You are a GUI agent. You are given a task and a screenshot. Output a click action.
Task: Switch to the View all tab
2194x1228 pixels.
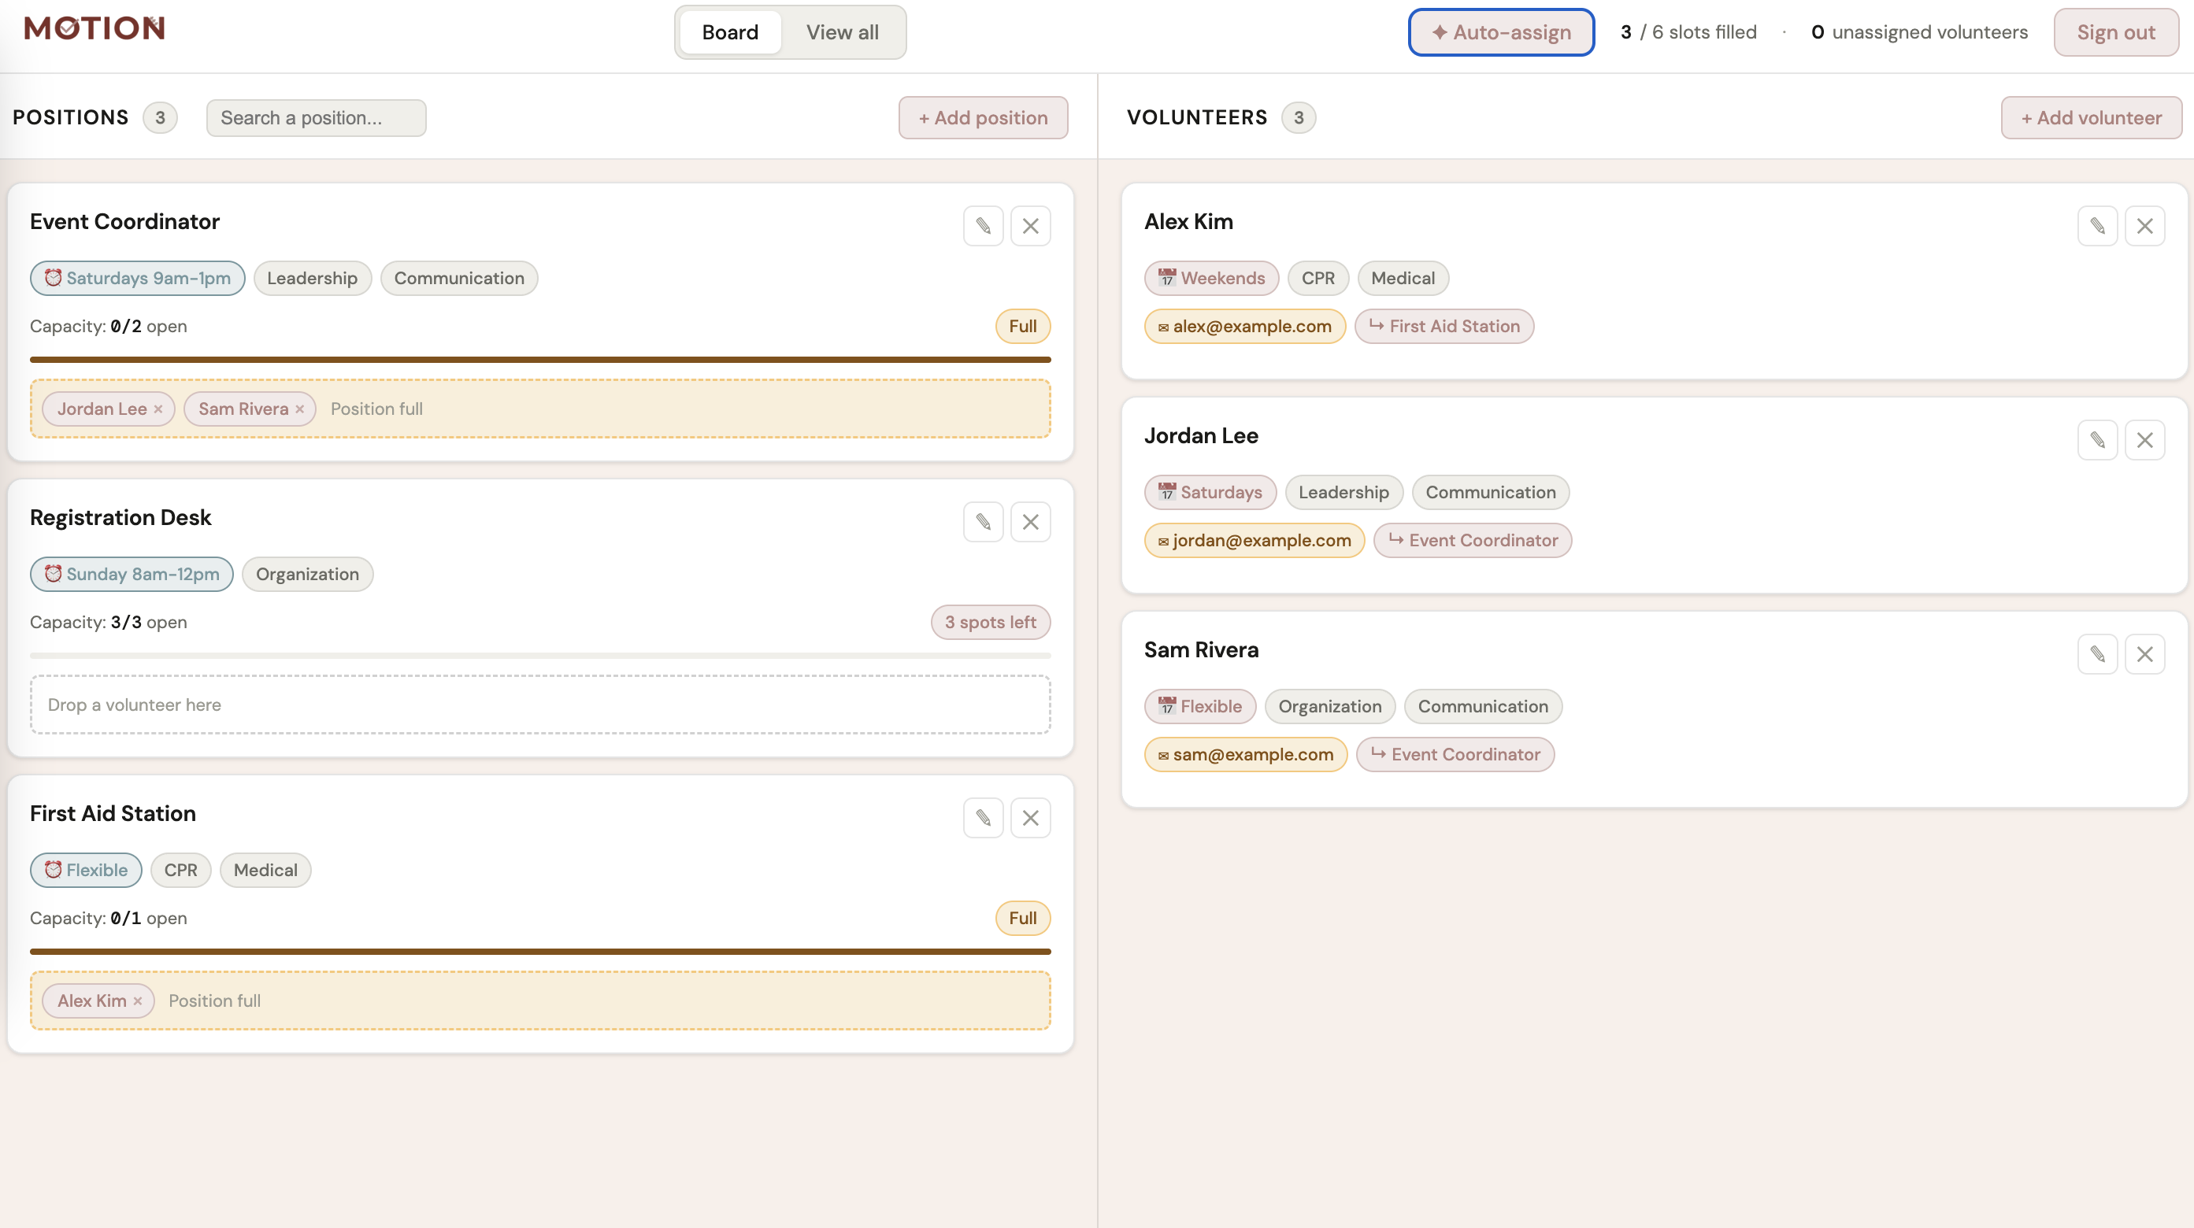tap(842, 32)
